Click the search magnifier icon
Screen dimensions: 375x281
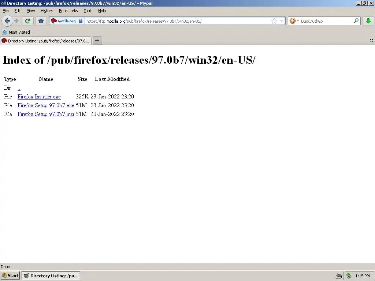(x=356, y=21)
